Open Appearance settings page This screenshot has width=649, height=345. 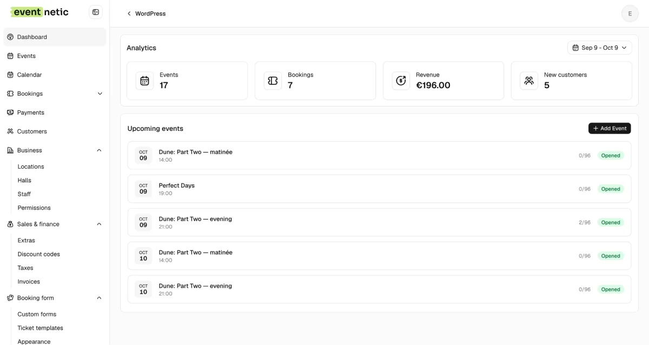coord(34,341)
